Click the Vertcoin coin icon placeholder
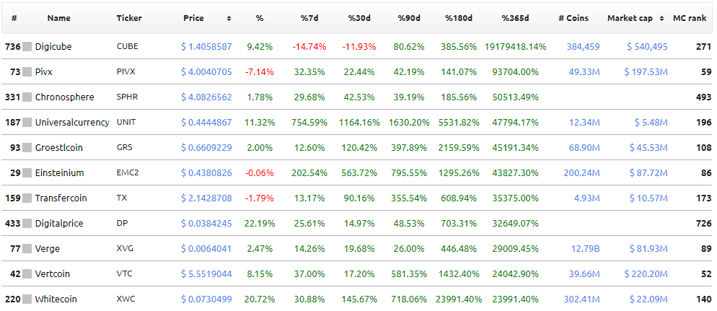Screen dimensions: 717x311 [x=27, y=274]
